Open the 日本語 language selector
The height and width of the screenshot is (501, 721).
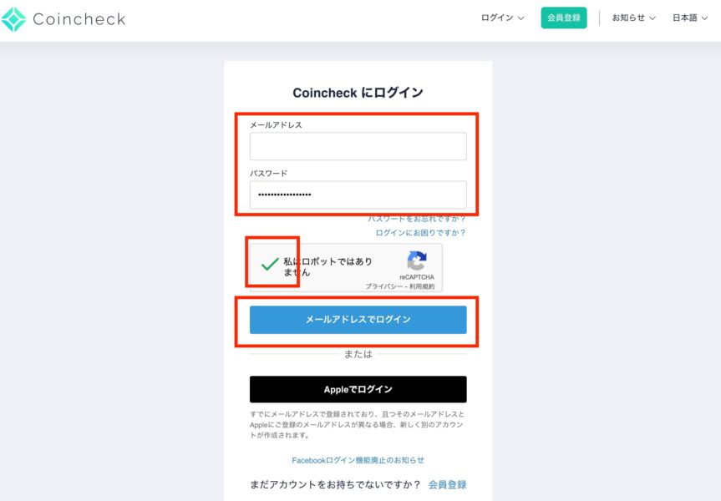click(x=690, y=18)
